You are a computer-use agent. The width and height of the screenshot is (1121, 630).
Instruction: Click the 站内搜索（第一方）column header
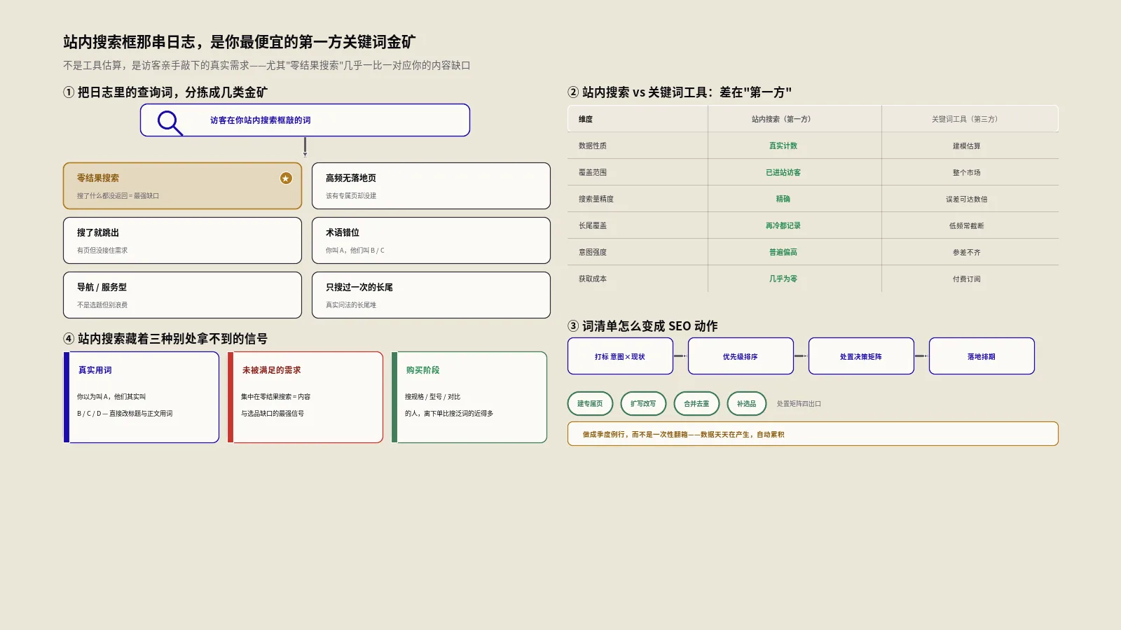[795, 119]
